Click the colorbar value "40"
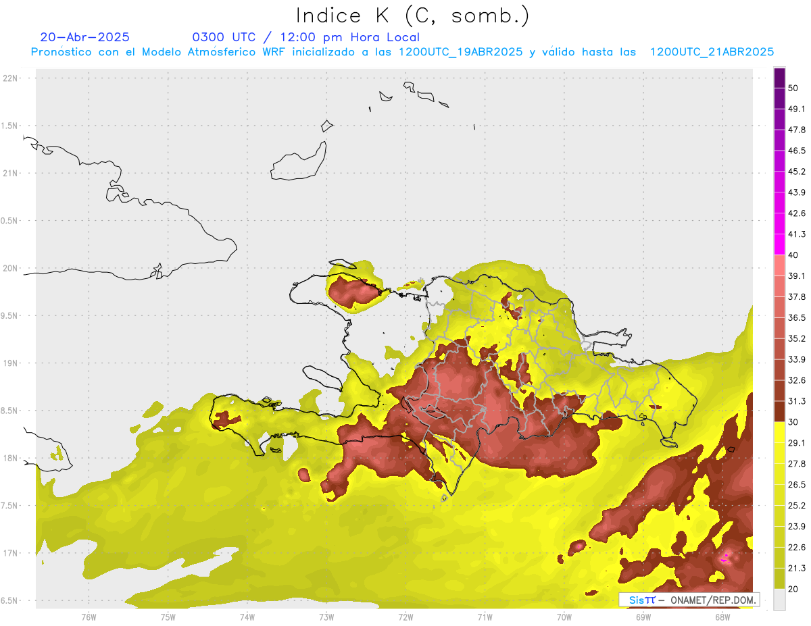The height and width of the screenshot is (626, 811). tap(793, 255)
